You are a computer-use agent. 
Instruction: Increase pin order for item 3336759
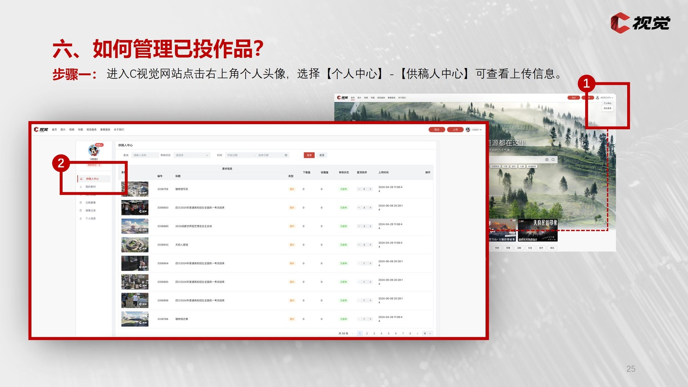(x=370, y=189)
